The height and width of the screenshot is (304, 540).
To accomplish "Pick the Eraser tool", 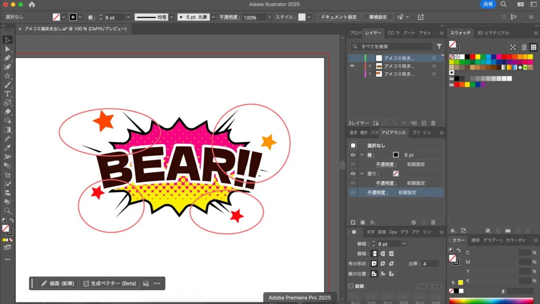I will tap(7, 112).
